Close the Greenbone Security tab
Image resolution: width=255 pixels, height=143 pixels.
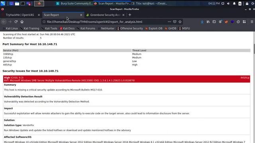[x=124, y=15]
